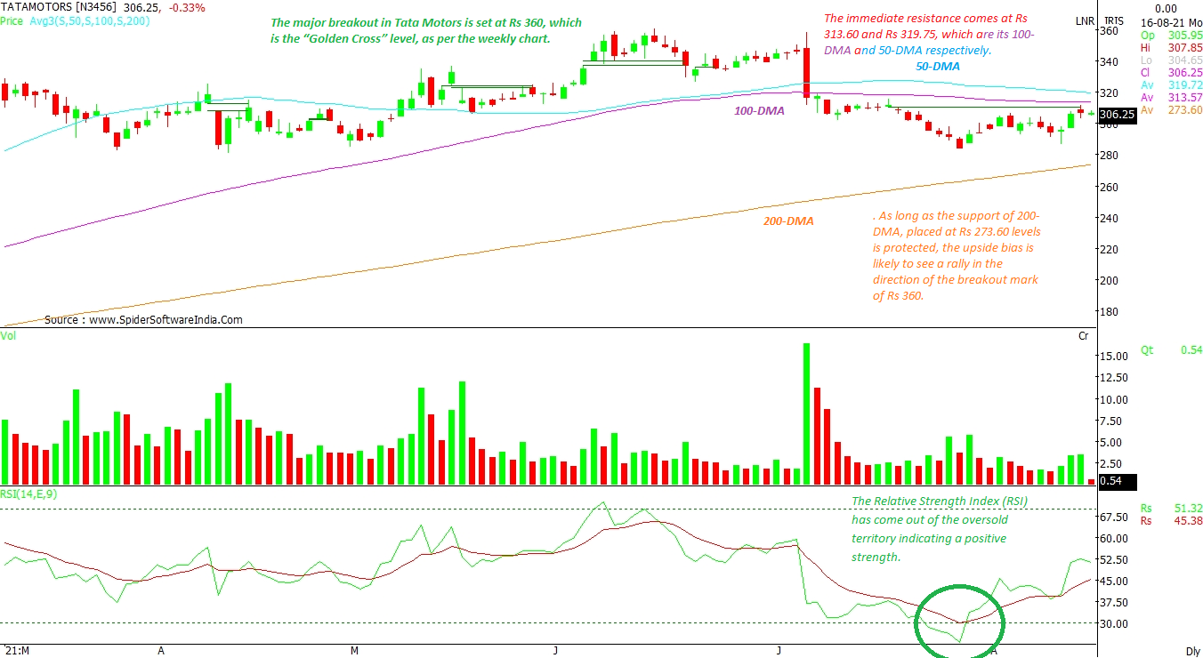Open the SpiderSoftwareIndia.Com source link

(166, 319)
